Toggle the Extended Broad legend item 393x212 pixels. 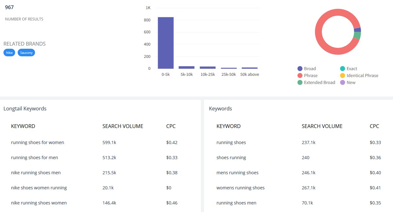pos(316,82)
